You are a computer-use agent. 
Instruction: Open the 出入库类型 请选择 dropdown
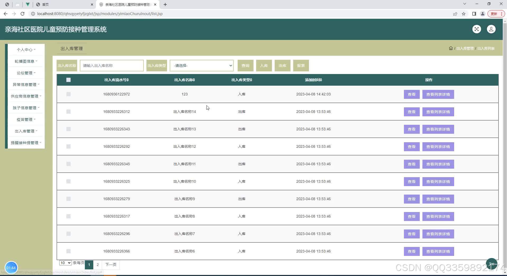(202, 66)
